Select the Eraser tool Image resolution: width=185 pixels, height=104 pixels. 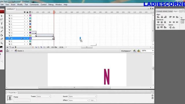tap(1, 39)
